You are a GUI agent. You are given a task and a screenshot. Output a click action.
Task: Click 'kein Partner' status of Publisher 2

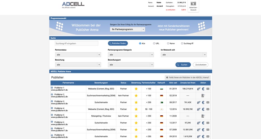pyautogui.click(x=123, y=96)
